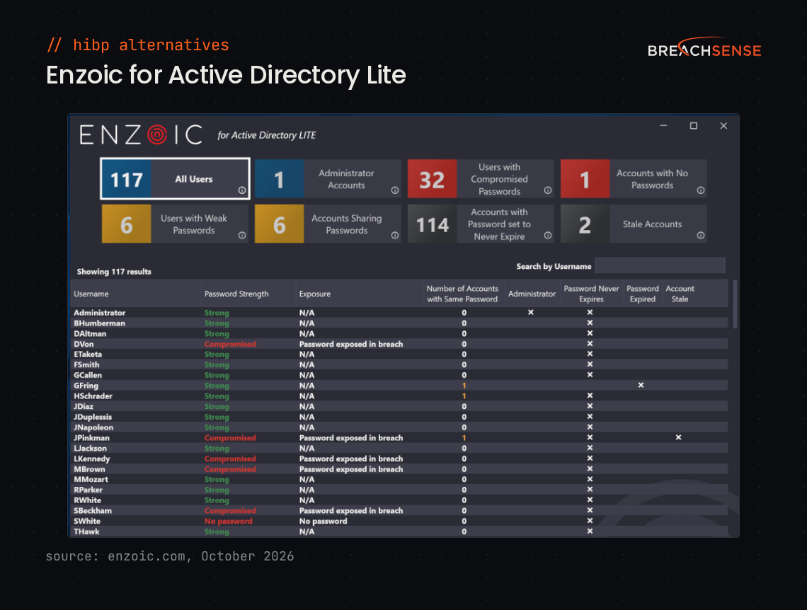Click Account Stale mark for JPinkman
The image size is (807, 610).
[x=678, y=437]
